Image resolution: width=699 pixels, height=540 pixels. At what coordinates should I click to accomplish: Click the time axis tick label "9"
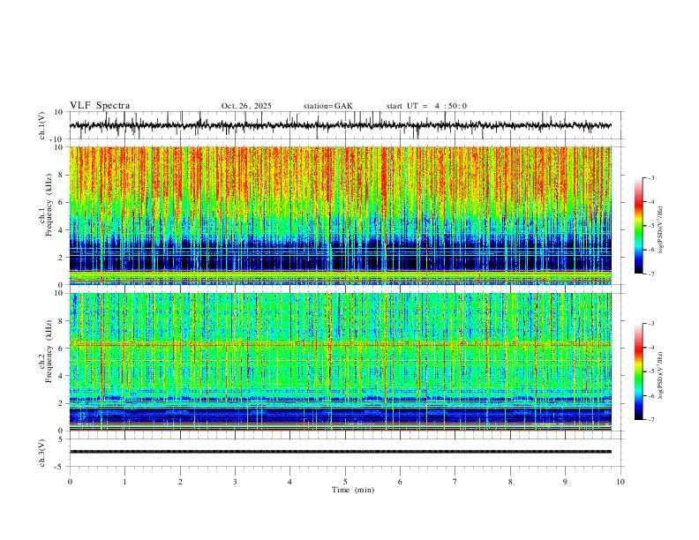coord(565,482)
